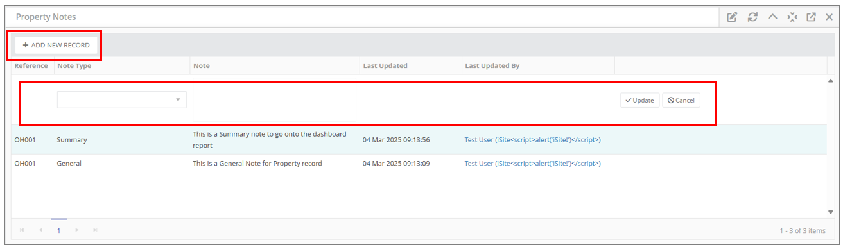
Task: Click the OH001 reference in the General row
Action: pyautogui.click(x=25, y=164)
